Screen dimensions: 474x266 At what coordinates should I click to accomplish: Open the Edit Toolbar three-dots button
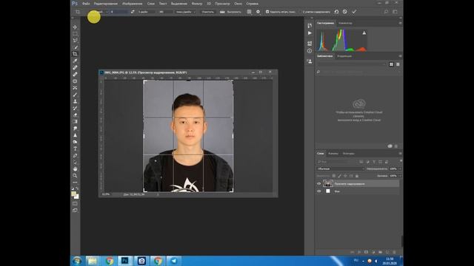(75, 183)
